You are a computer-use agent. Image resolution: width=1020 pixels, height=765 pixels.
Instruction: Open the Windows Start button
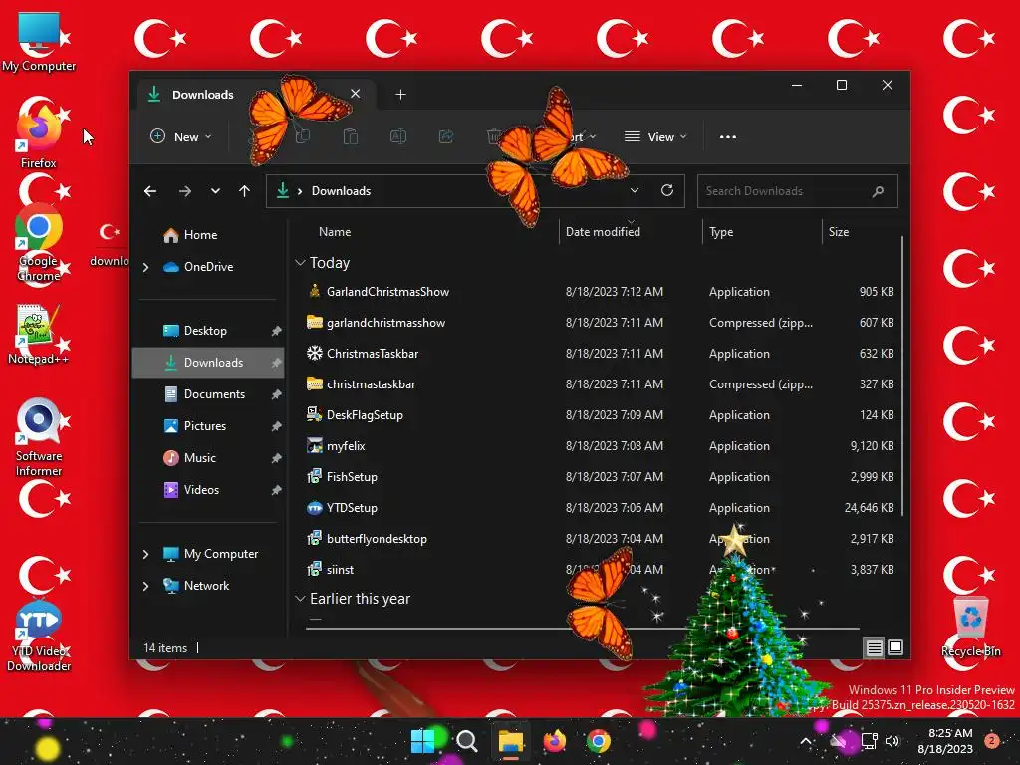422,741
